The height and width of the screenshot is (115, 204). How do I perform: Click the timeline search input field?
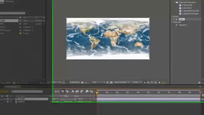pyautogui.click(x=27, y=92)
